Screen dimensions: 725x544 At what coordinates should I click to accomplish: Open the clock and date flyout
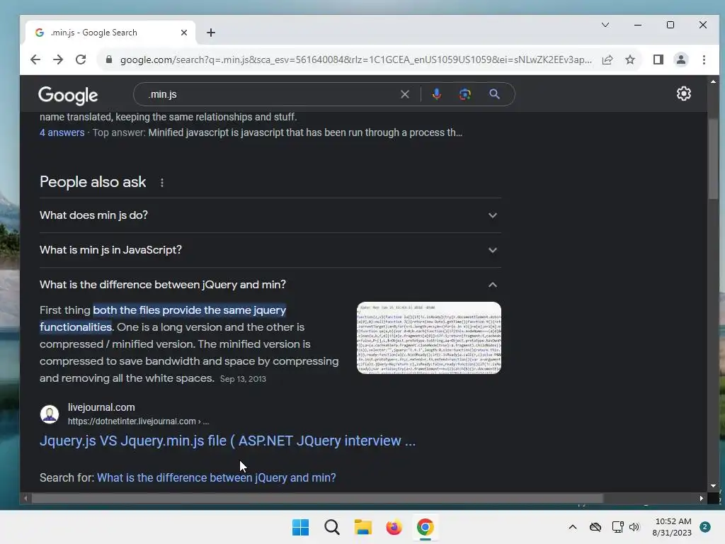coord(673,527)
